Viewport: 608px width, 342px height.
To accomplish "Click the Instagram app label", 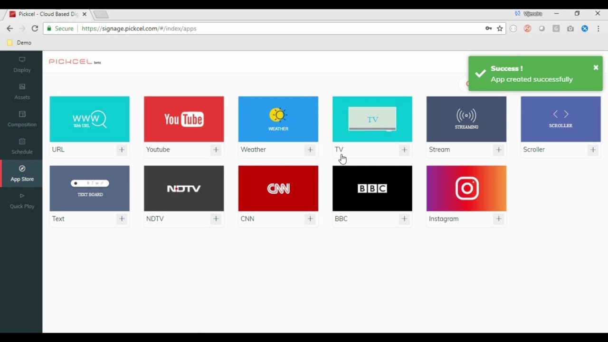I will [x=444, y=219].
